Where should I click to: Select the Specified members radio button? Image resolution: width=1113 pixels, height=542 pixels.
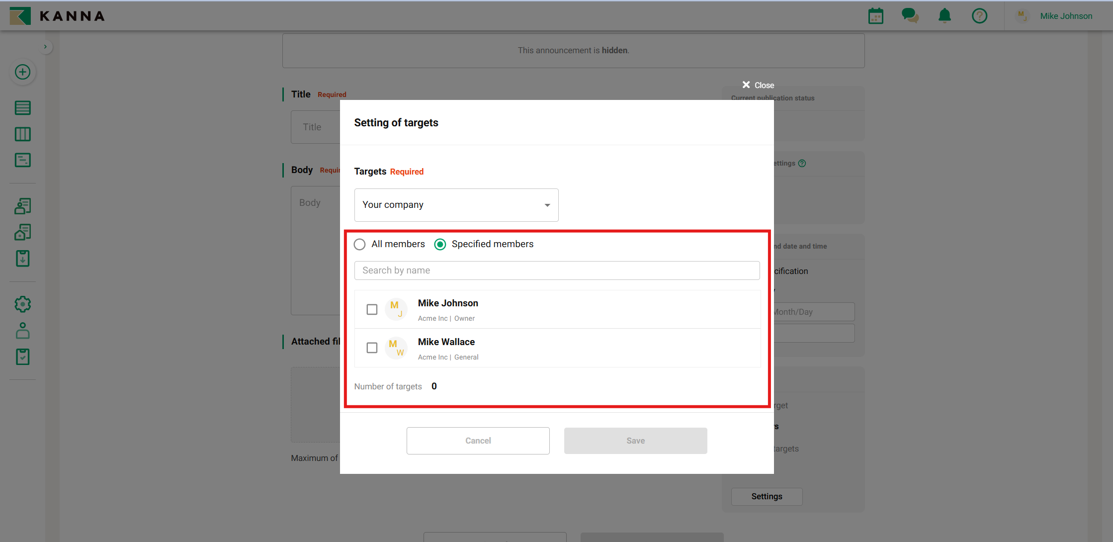[x=440, y=244]
